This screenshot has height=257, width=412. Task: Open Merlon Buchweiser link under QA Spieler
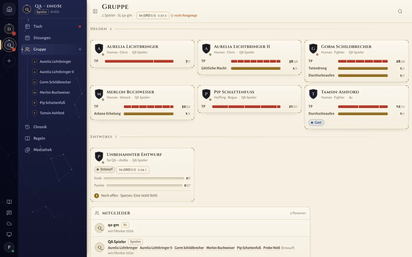point(220,248)
